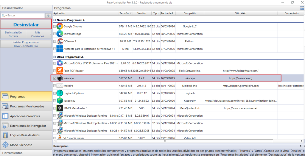305x156 pixels.
Task: Check the Microsoft Office LTSC checkbox
Action: coord(55,63)
